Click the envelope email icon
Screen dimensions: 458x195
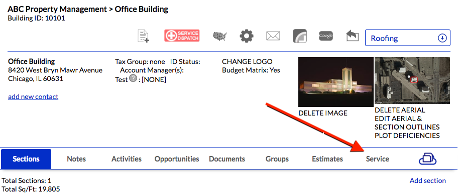273,36
